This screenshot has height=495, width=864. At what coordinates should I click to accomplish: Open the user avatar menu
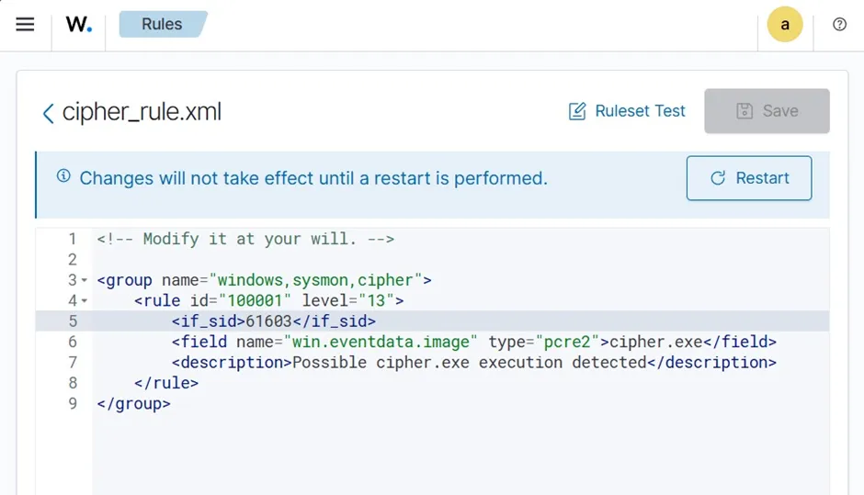point(784,25)
